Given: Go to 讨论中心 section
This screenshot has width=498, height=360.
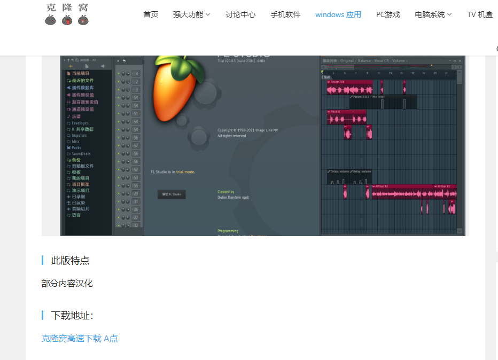Looking at the screenshot, I should pyautogui.click(x=240, y=14).
